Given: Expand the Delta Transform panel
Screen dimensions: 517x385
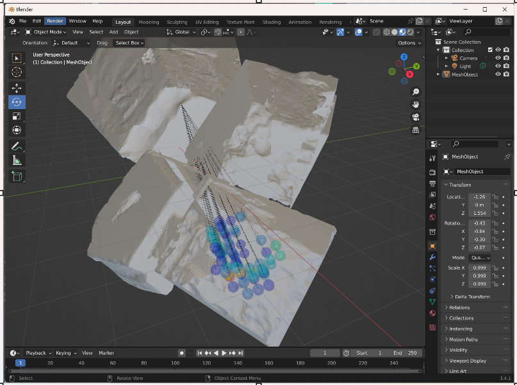Looking at the screenshot, I should (x=472, y=297).
